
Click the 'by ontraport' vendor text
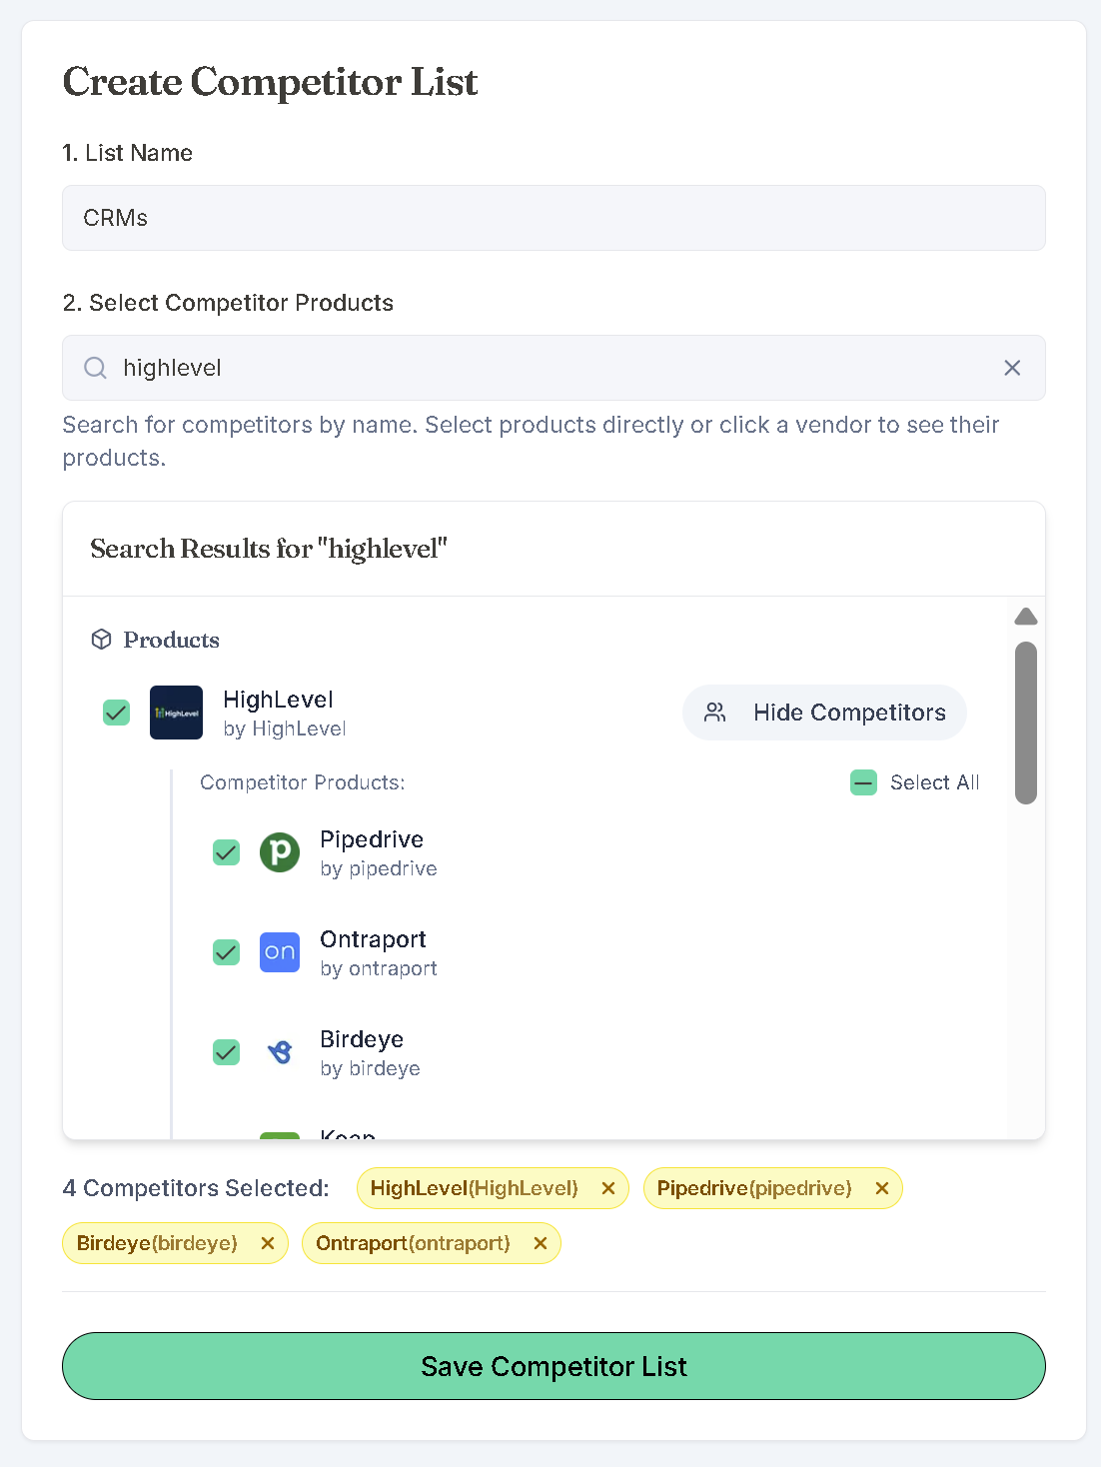click(379, 968)
